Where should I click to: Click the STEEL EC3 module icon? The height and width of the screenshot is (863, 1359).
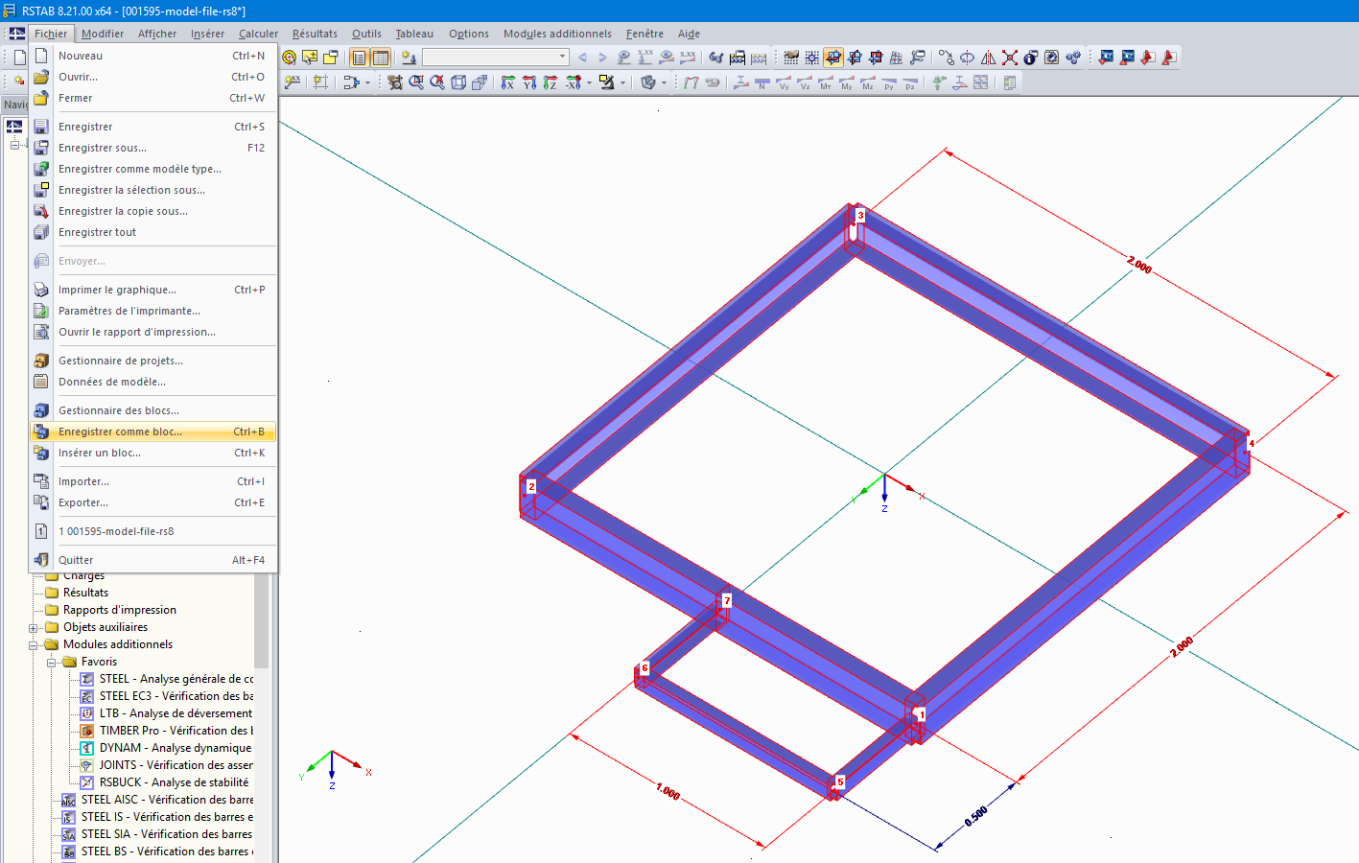tap(86, 696)
